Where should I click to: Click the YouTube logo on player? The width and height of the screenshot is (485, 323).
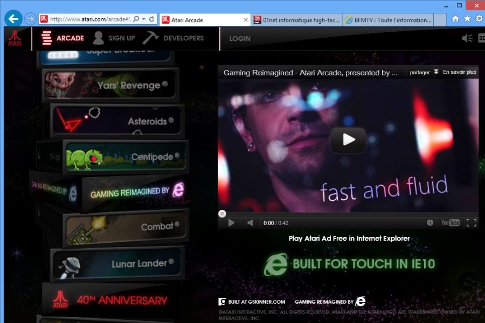451,223
